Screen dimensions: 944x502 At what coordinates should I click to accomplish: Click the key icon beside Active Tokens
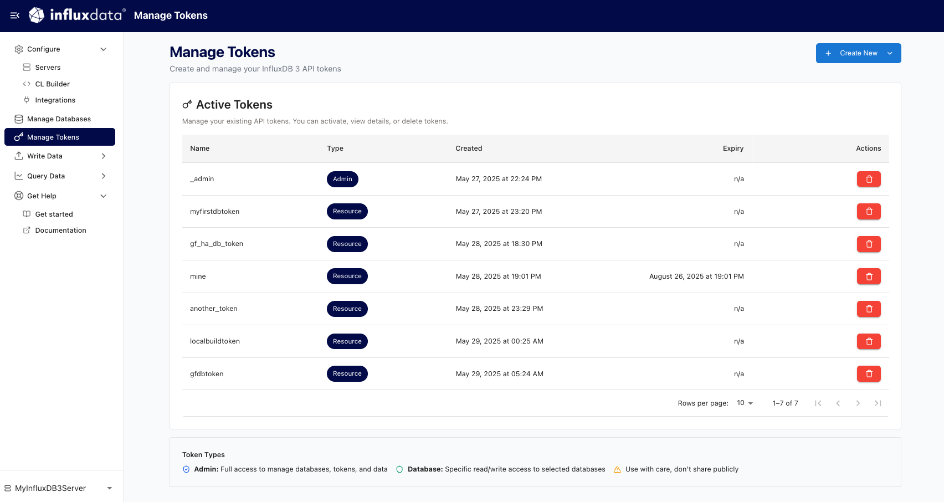[187, 105]
